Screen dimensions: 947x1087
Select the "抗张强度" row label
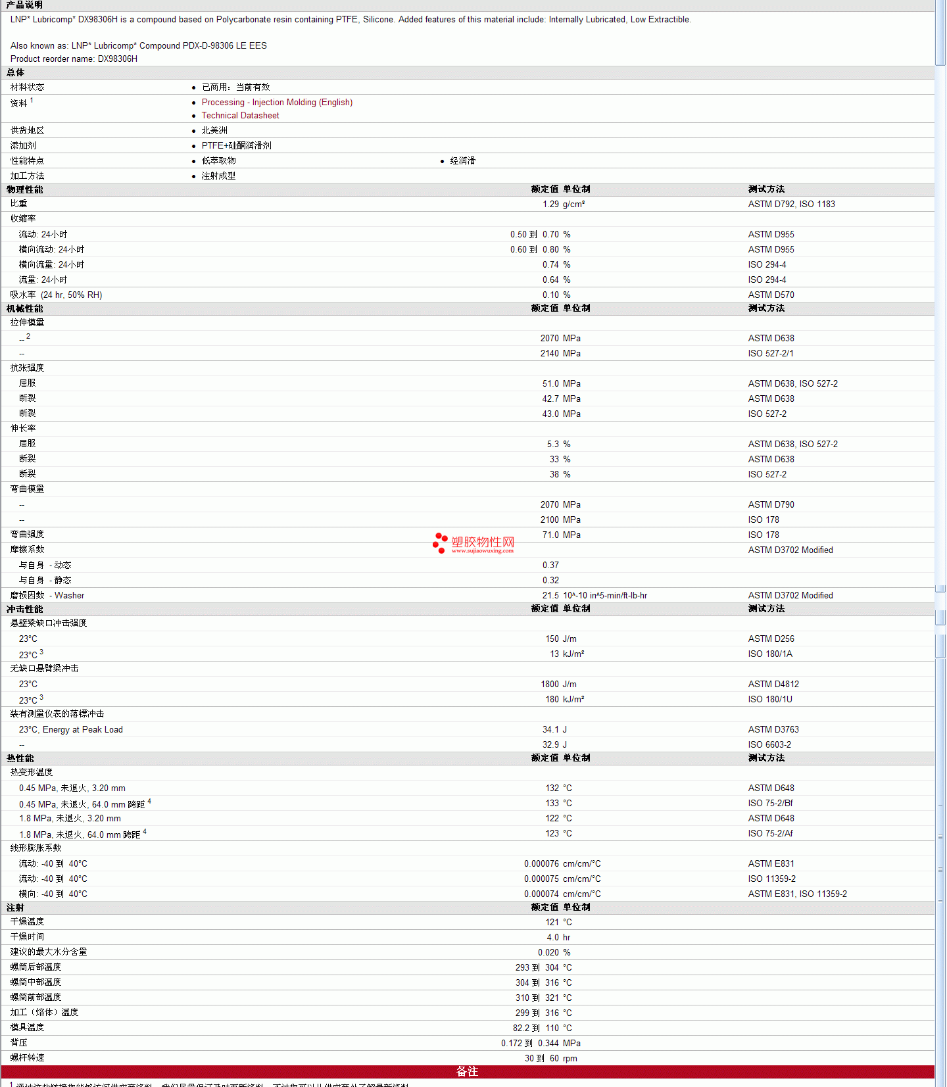(x=28, y=368)
